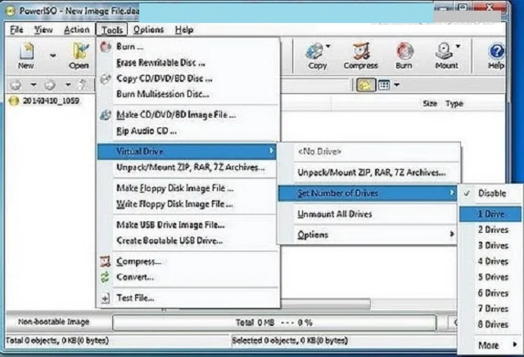
Task: Click the Copy CD/DVD/BD Disc icon
Action: tap(106, 79)
